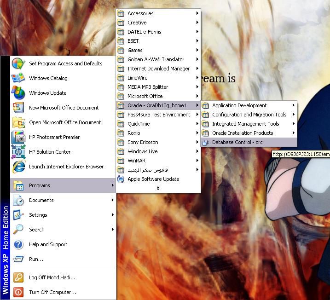The image size is (330, 300).
Task: Click the Internet Explorer browser icon
Action: tap(18, 167)
